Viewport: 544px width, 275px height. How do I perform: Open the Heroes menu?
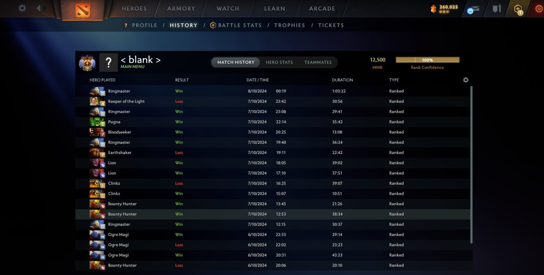pos(134,8)
